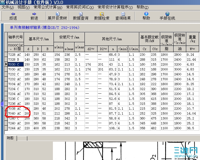Open 常用英汉词汇(X) menu
The height and width of the screenshot is (160, 200).
pyautogui.click(x=80, y=7)
